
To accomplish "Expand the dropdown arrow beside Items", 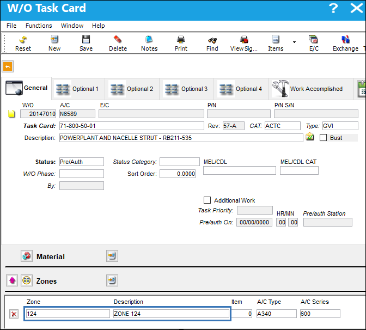I will tap(294, 42).
